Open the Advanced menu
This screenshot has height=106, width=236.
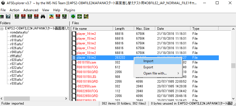31,10
